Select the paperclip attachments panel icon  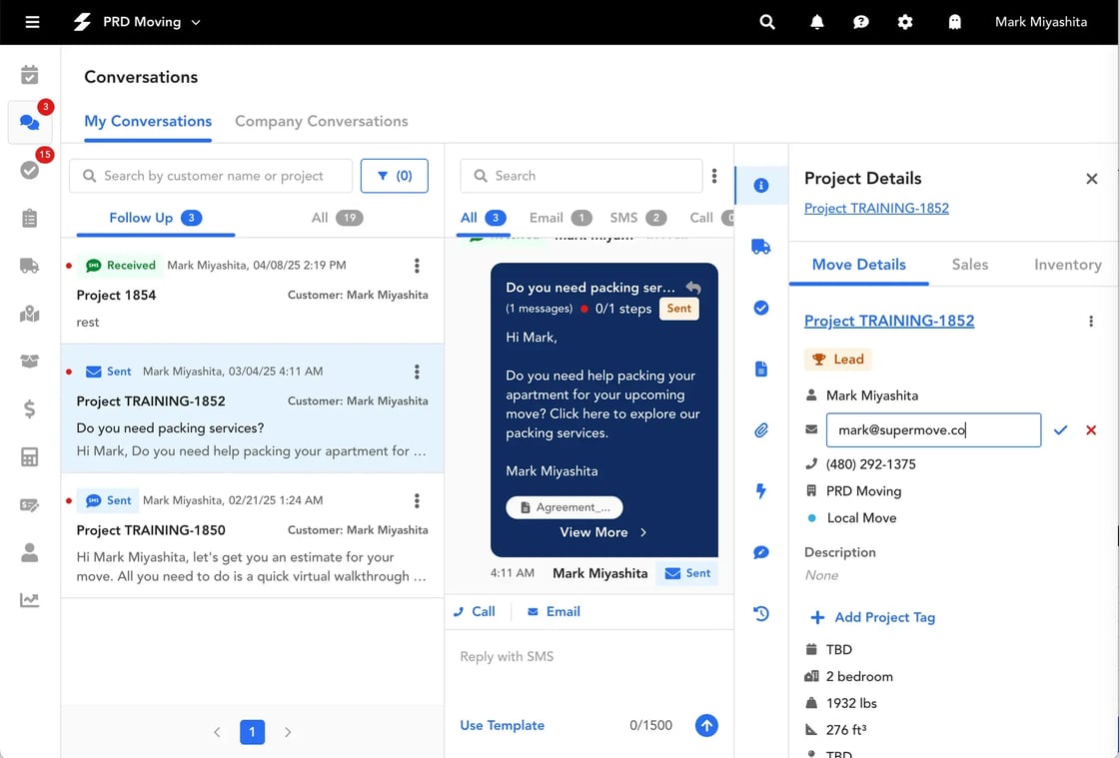tap(761, 430)
